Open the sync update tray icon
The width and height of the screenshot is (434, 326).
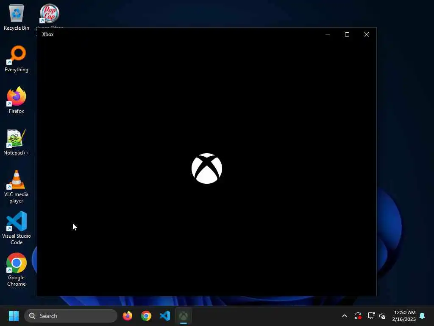click(x=358, y=316)
